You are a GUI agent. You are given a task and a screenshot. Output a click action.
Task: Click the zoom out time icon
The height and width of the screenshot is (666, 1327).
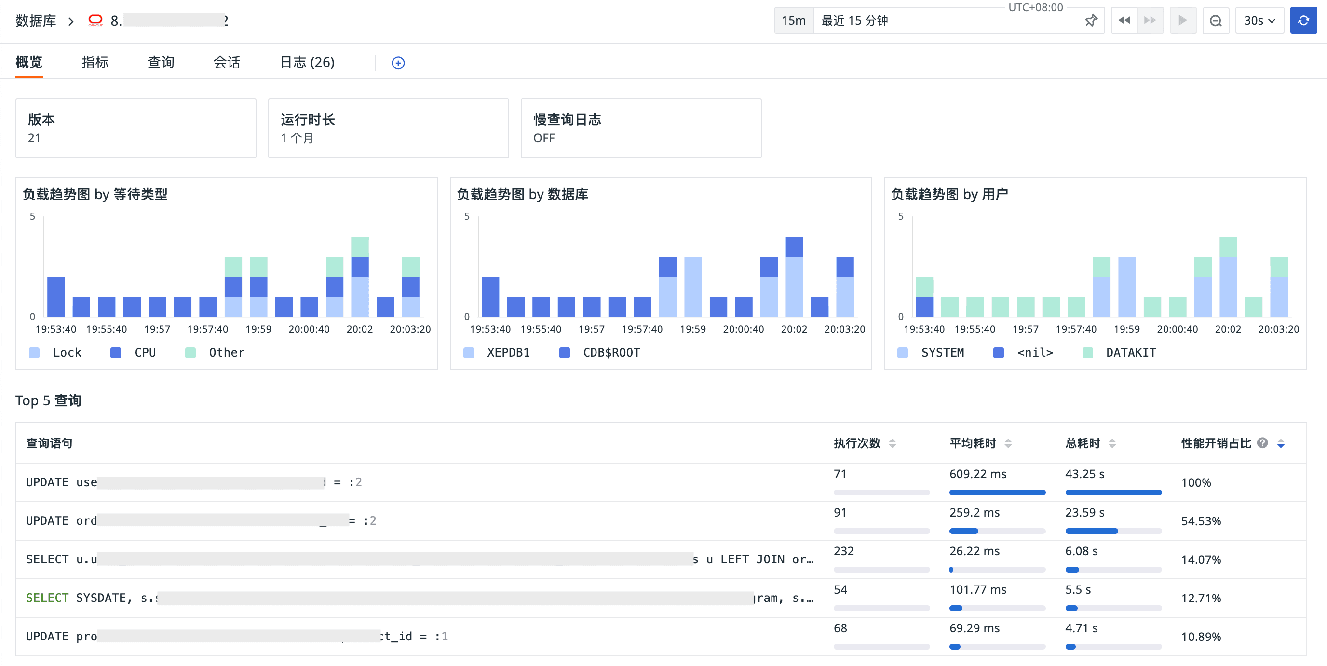[x=1215, y=21]
